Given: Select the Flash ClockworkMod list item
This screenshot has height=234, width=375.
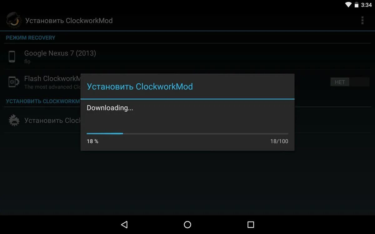Looking at the screenshot, I should [187, 82].
